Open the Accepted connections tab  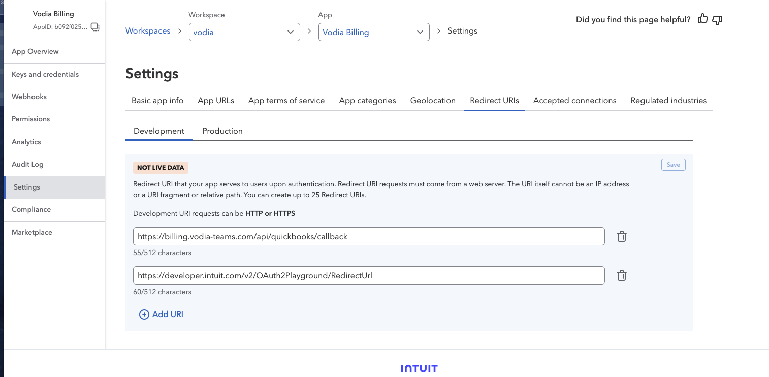[575, 101]
